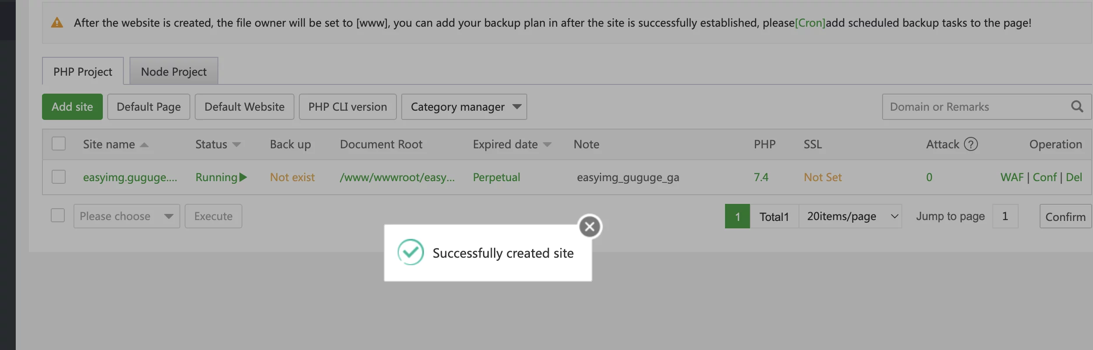Click the Status column sort arrow
This screenshot has height=350, width=1093.
click(237, 145)
